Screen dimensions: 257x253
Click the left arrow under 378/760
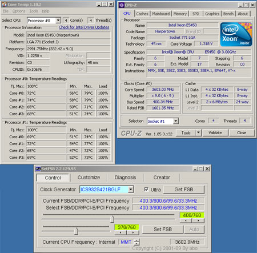(x=121, y=232)
